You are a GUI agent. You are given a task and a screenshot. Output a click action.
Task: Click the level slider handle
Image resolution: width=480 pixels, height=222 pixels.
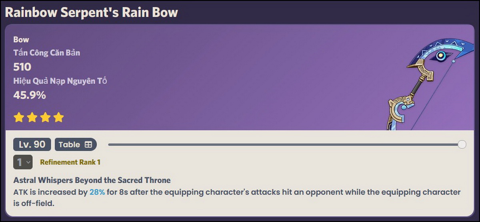(462, 144)
